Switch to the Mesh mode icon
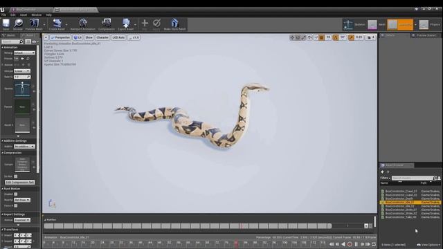 pyautogui.click(x=372, y=25)
